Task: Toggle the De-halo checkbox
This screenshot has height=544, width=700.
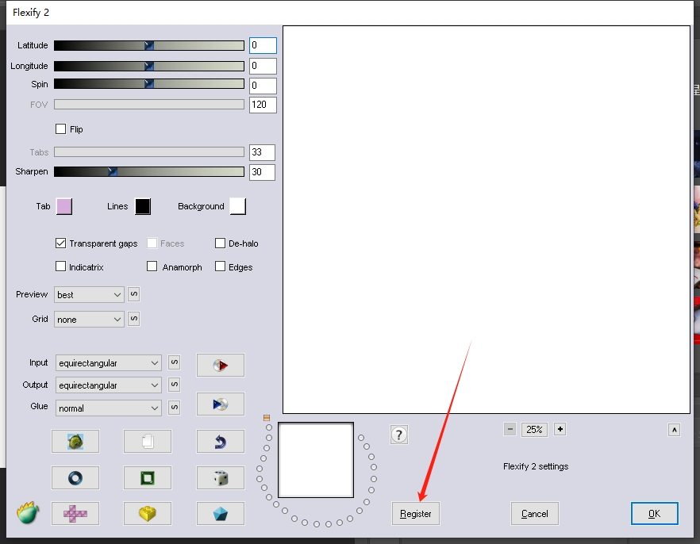Action: 220,243
